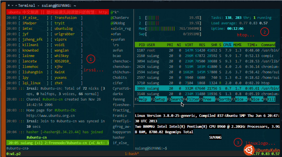
Task: Click the irssi topic bar http link
Action: click(104, 12)
